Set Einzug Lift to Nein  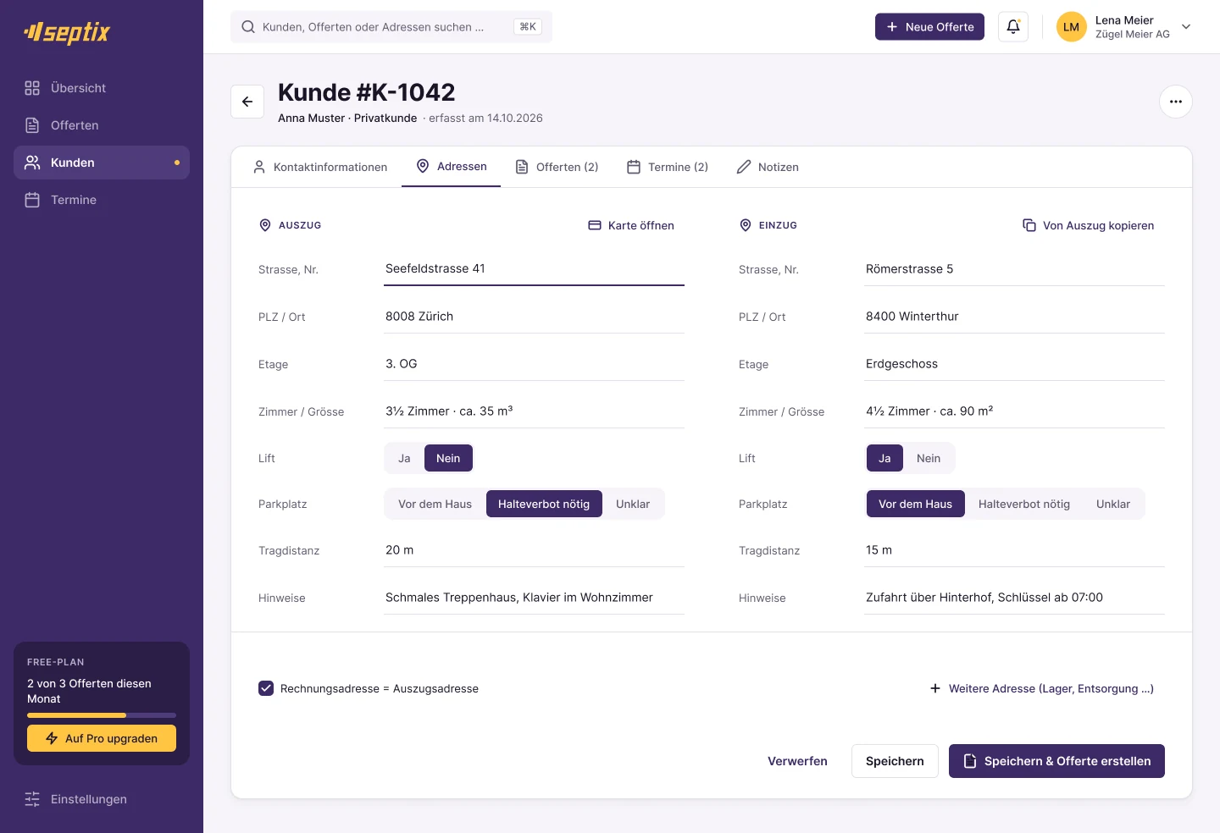click(x=929, y=458)
